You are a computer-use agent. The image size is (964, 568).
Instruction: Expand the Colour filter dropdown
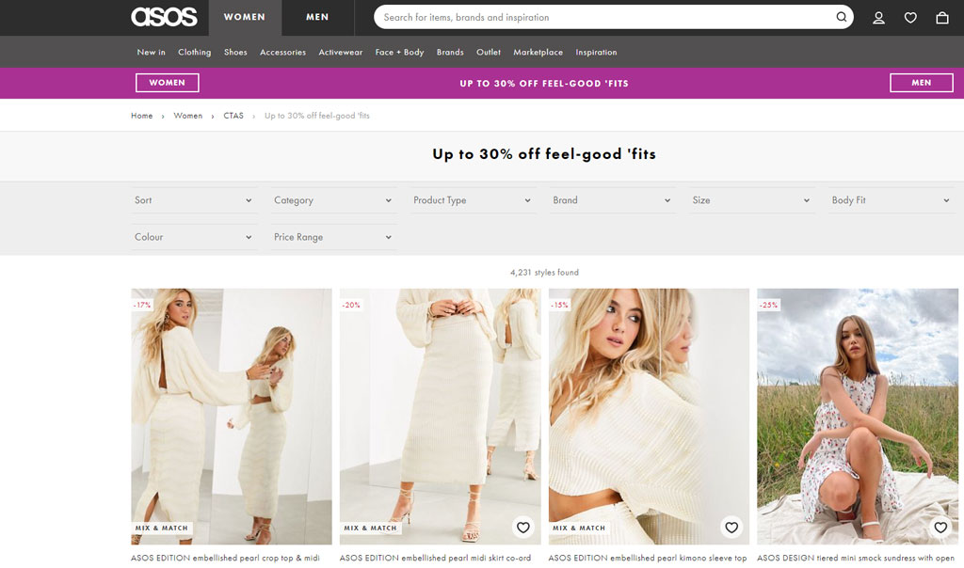(194, 237)
